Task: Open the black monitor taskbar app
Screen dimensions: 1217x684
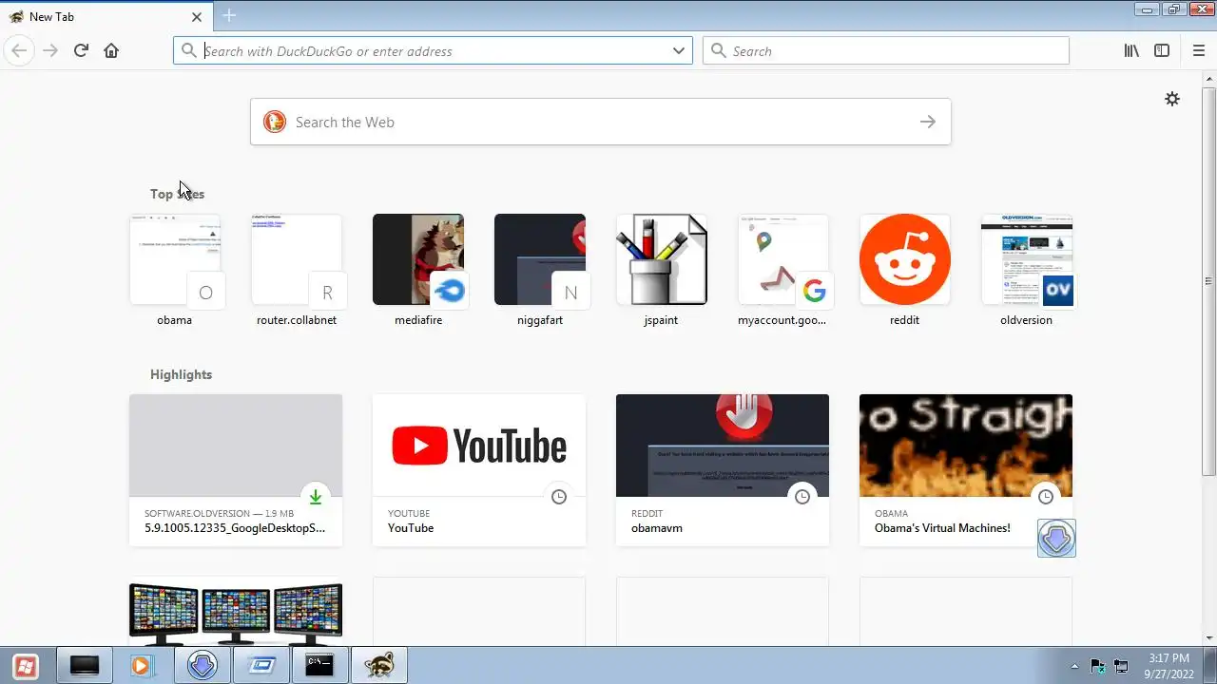Action: (85, 666)
